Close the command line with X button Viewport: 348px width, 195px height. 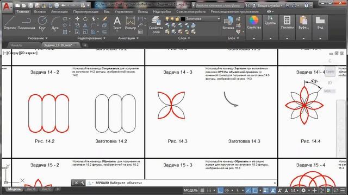coord(76,183)
